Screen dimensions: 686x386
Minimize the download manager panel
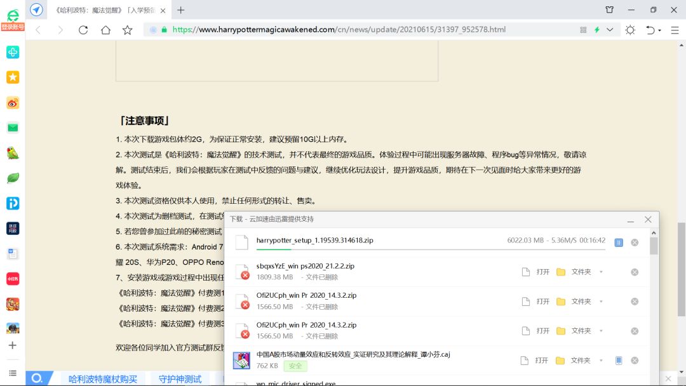631,220
